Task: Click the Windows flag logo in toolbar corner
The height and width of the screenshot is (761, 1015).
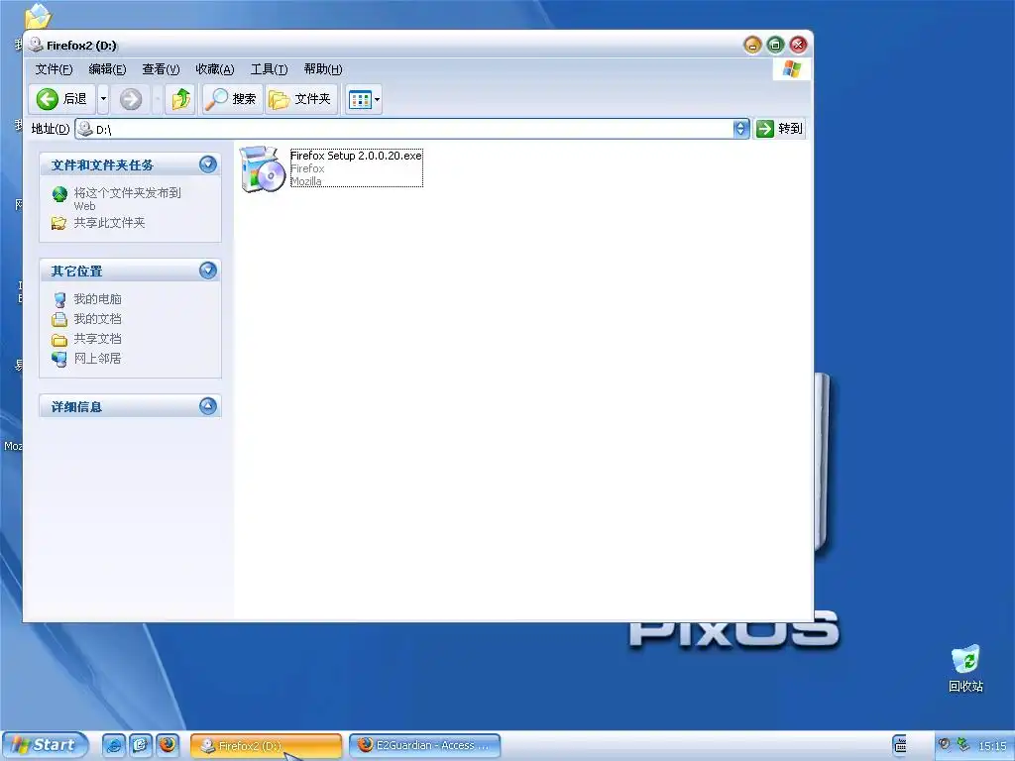Action: point(792,69)
